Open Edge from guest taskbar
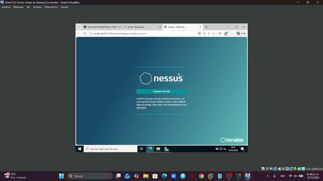 tap(150, 149)
